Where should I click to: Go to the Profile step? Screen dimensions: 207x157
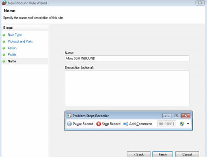click(x=12, y=54)
